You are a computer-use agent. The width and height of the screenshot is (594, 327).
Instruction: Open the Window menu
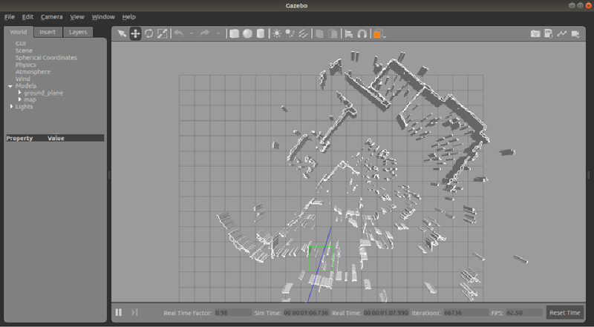coord(103,16)
